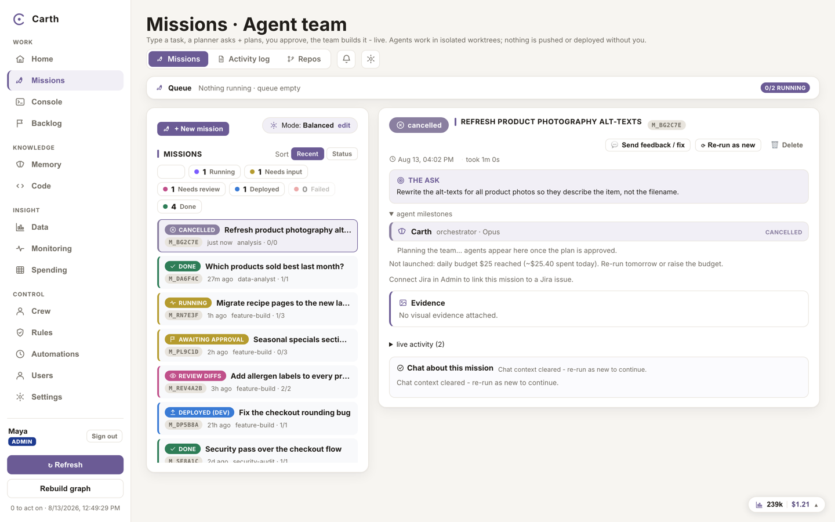The height and width of the screenshot is (522, 835).
Task: Click Re-run as new
Action: click(728, 145)
